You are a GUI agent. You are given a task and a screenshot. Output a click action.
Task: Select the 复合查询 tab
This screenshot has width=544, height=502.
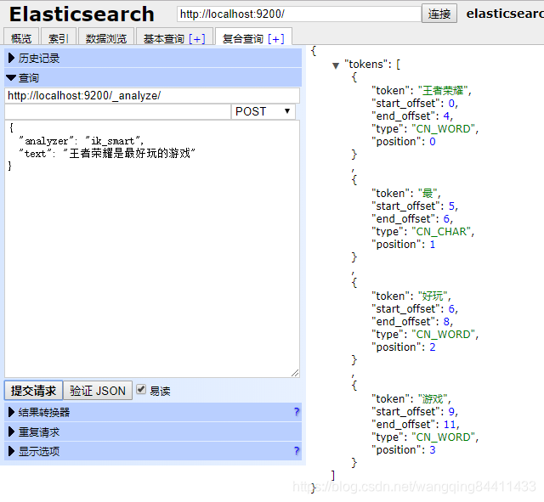click(242, 38)
